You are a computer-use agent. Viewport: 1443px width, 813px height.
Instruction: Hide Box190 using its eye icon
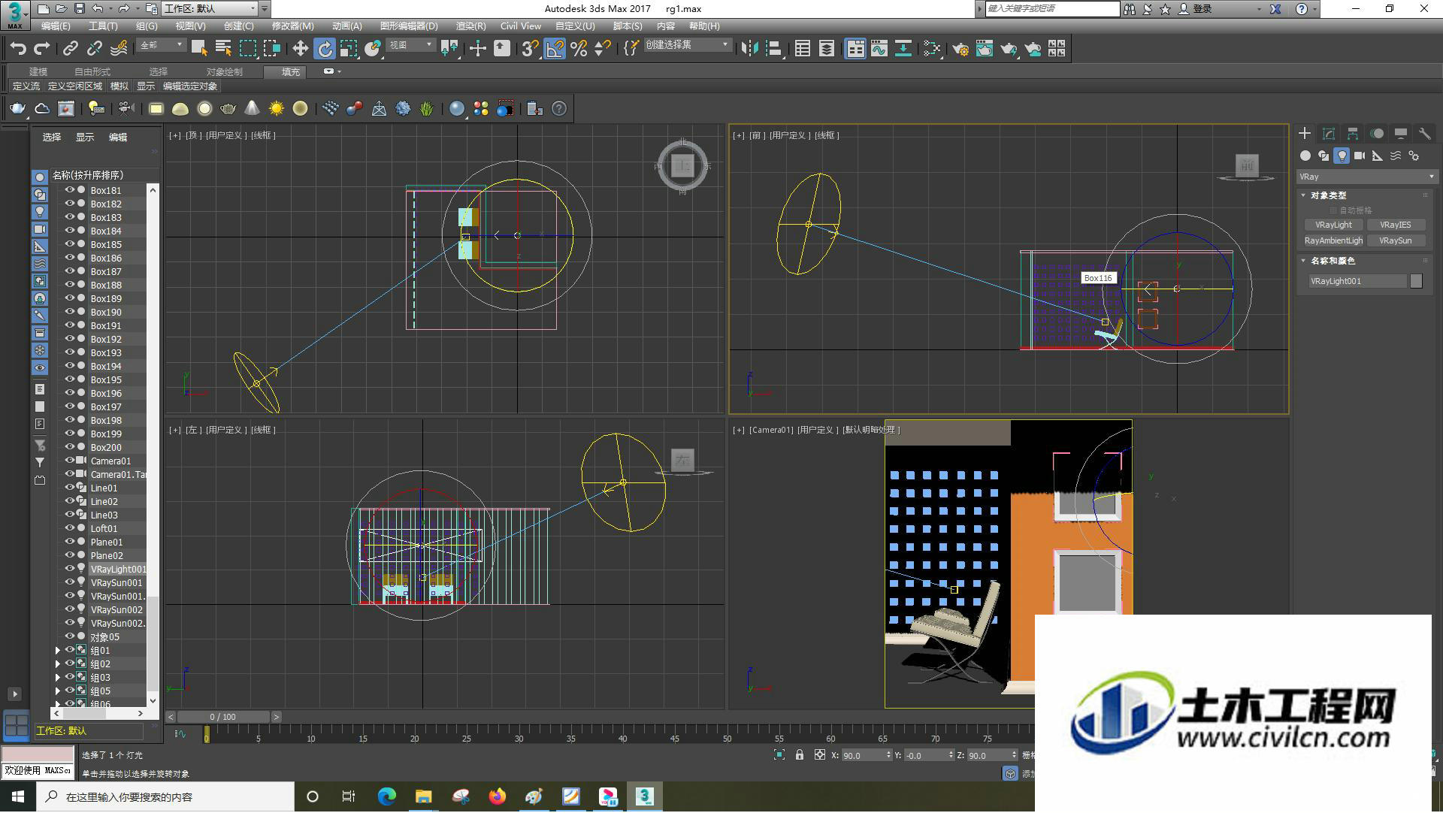coord(69,312)
